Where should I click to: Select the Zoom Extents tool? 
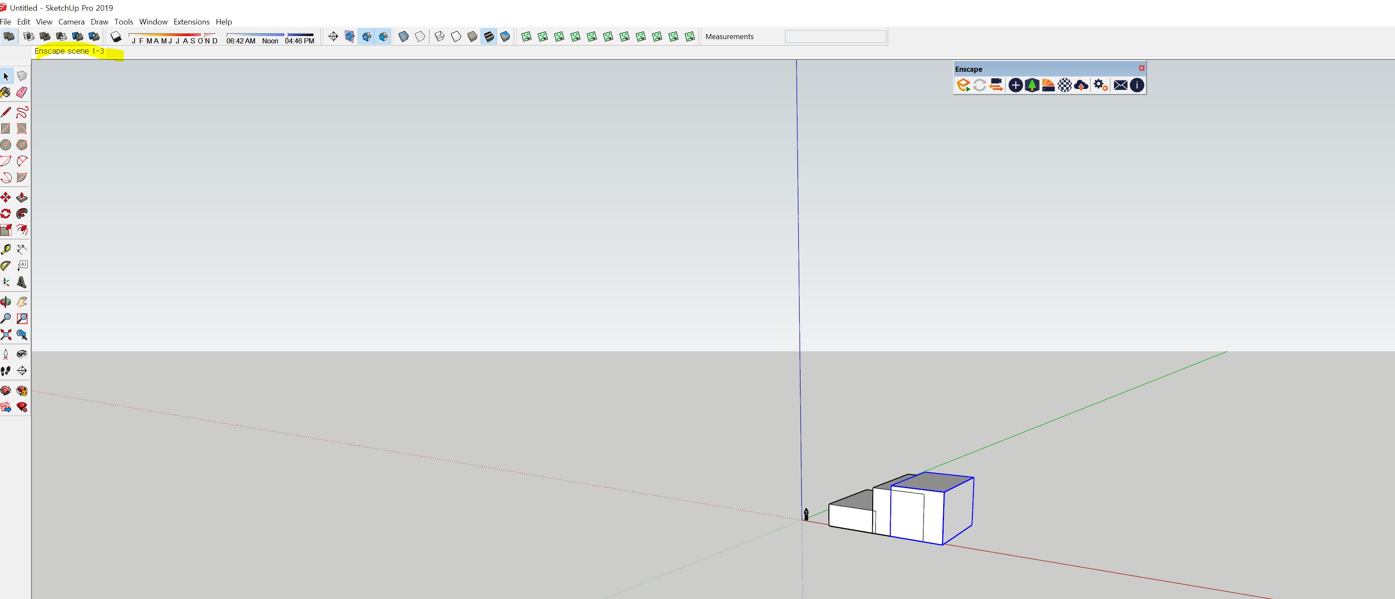point(6,335)
